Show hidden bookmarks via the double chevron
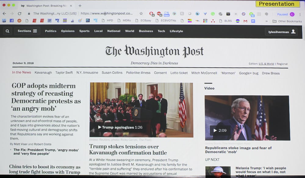The width and height of the screenshot is (305, 178). pos(267,21)
